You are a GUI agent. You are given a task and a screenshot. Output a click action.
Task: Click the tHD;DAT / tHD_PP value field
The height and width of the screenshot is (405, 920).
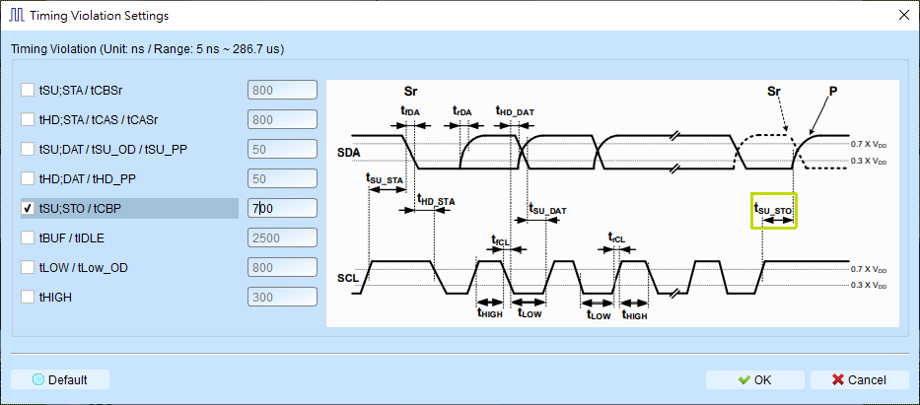[x=282, y=178]
